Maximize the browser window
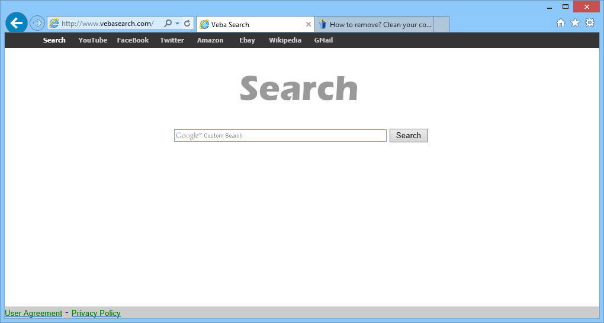 click(x=565, y=6)
